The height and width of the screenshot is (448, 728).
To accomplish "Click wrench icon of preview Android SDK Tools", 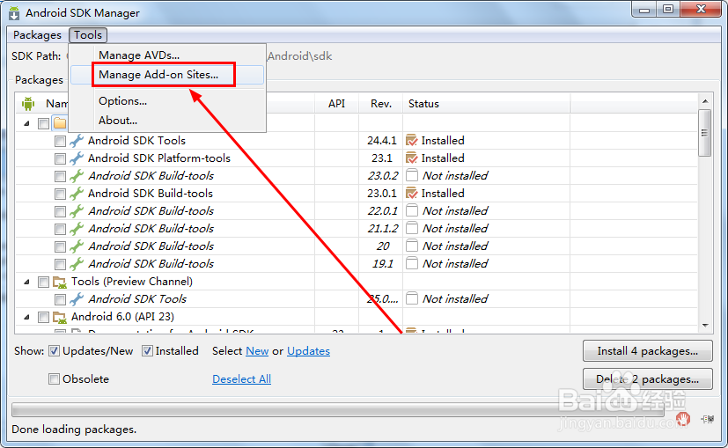I will click(x=77, y=299).
